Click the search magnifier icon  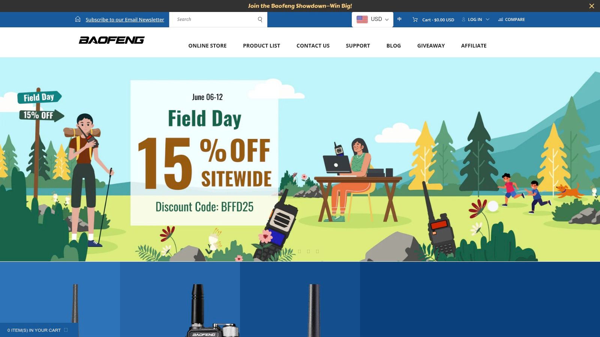260,19
